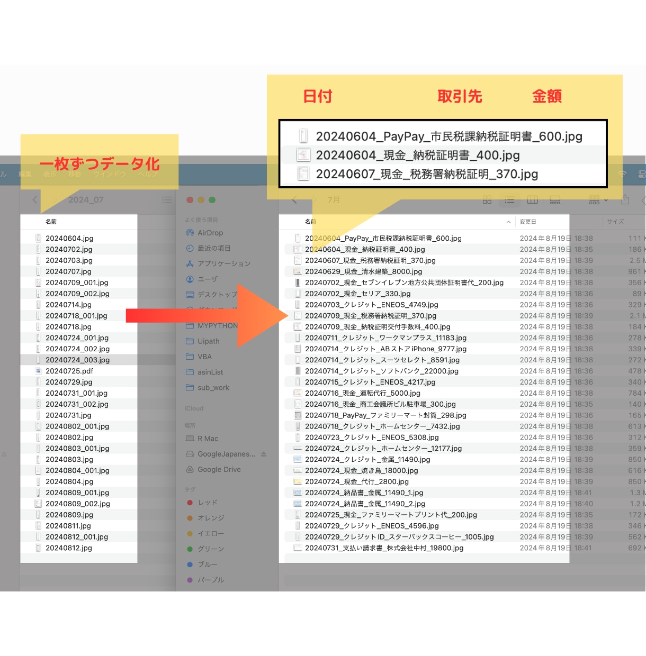The height and width of the screenshot is (656, 646).
Task: Click the Wi-Fi icon in menu bar
Action: click(x=622, y=174)
